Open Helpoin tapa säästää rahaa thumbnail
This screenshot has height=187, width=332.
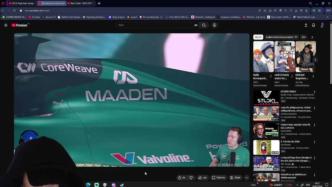266,130
